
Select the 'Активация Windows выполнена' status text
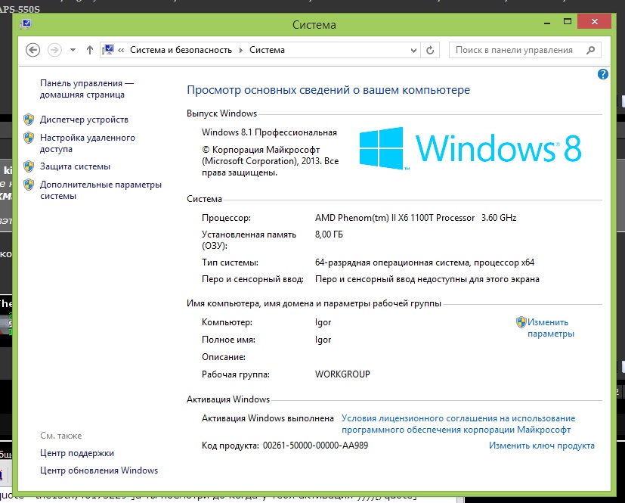tap(268, 418)
